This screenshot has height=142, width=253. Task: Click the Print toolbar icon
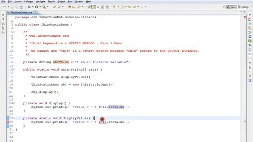tap(21, 7)
